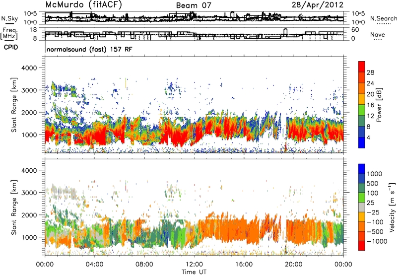Click the 16 dB colorbar tick label
Image resolution: width=397 pixels, height=275 pixels.
point(370,105)
